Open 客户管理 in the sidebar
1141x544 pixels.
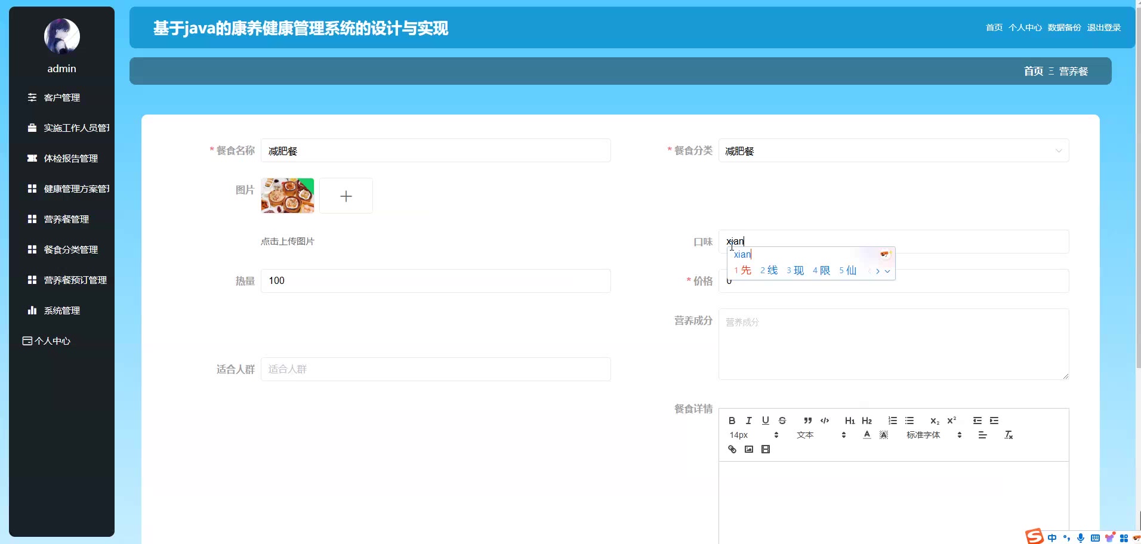click(61, 97)
